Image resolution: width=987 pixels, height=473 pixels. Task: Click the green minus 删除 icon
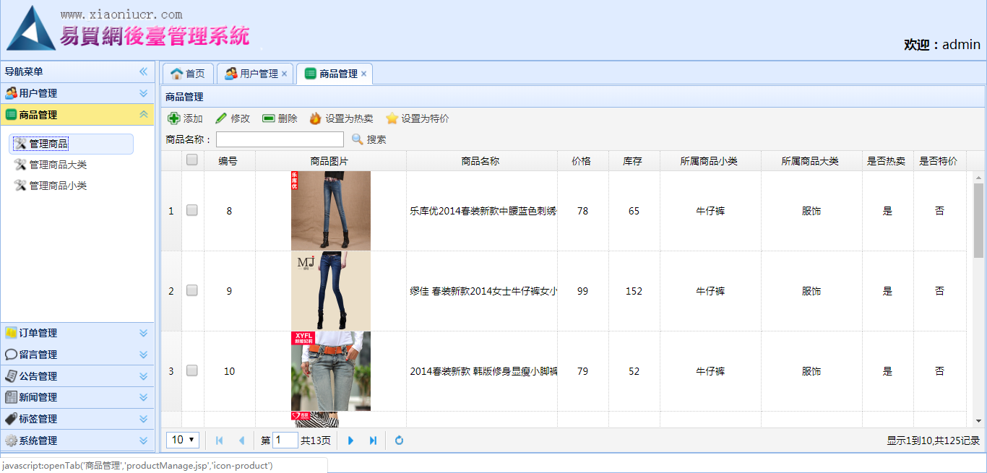(269, 118)
